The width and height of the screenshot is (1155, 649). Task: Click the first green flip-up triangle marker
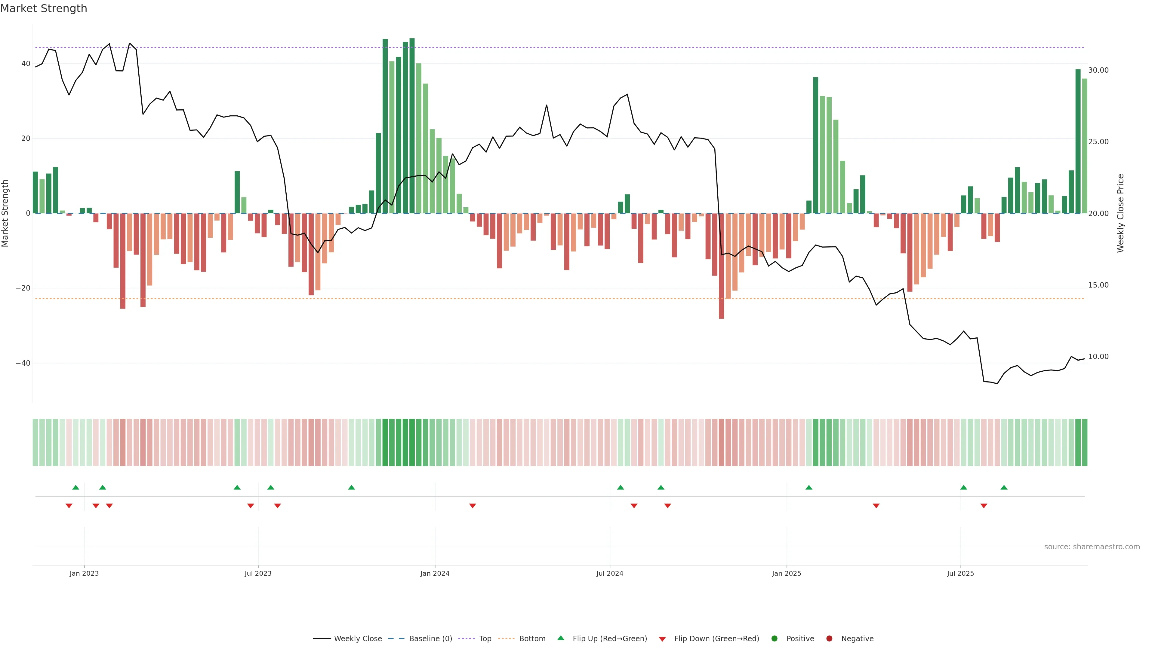76,487
